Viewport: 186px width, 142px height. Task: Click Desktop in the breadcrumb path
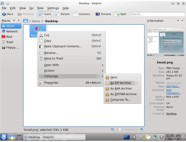click(51, 21)
